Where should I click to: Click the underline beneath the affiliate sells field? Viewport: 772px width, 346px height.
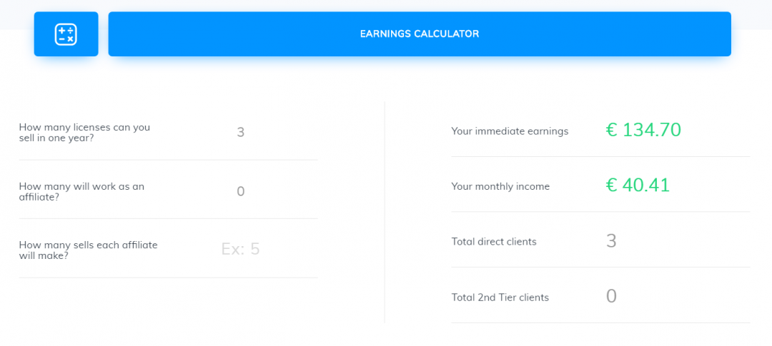click(168, 278)
